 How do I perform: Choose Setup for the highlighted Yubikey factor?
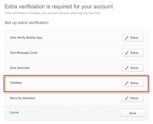[133, 83]
